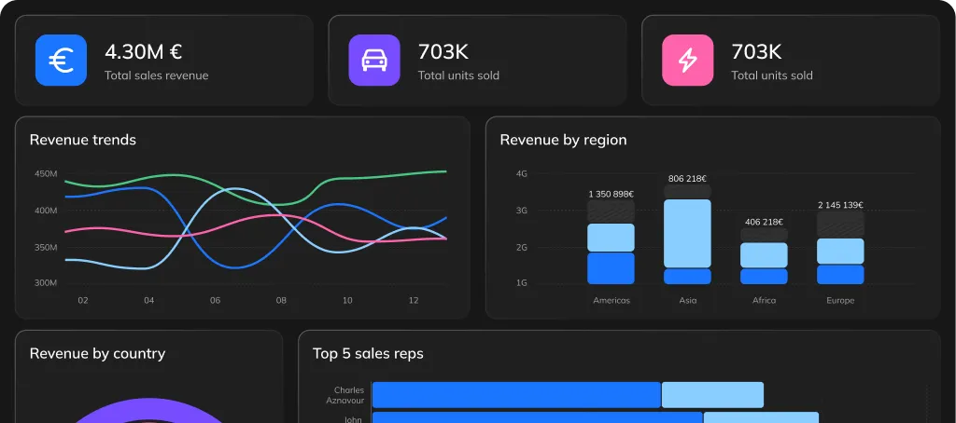Click the Top 5 sales reps title
The image size is (956, 423).
click(368, 354)
